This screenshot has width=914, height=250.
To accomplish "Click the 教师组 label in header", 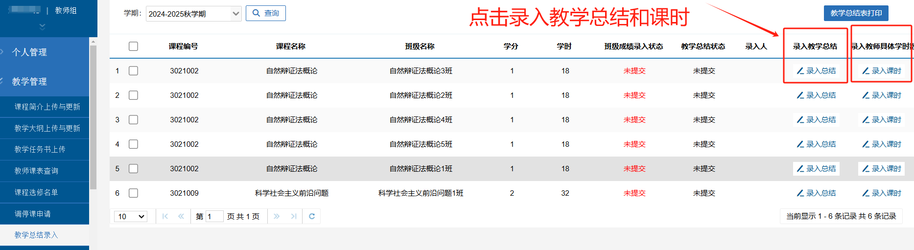I will [x=66, y=10].
